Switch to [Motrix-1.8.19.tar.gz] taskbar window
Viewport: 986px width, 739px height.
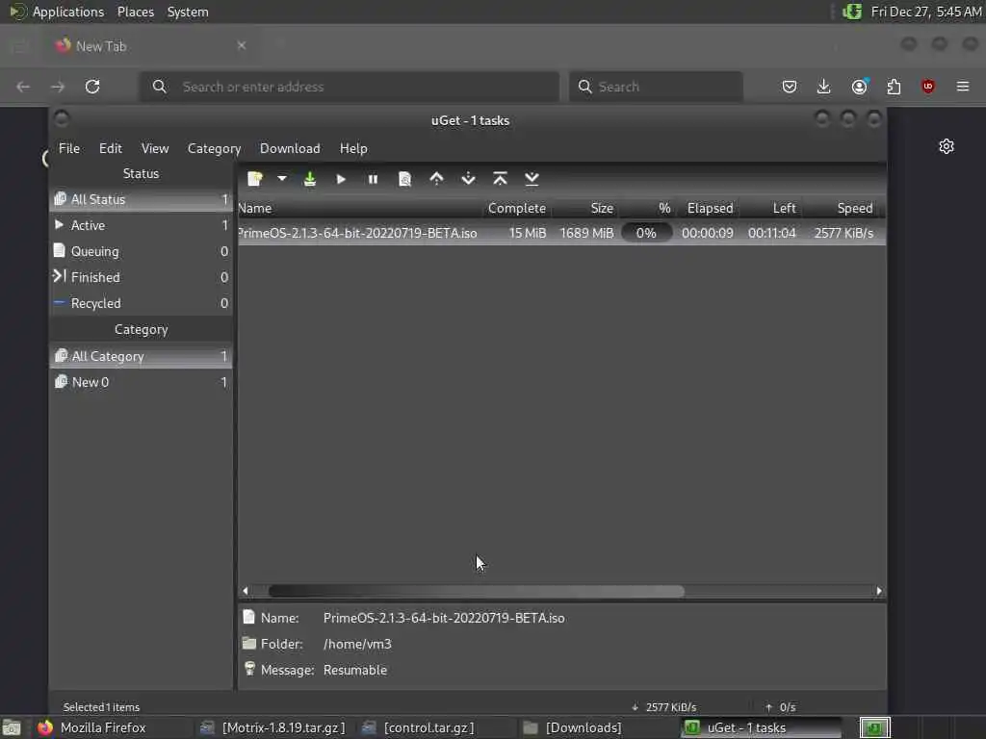click(272, 727)
